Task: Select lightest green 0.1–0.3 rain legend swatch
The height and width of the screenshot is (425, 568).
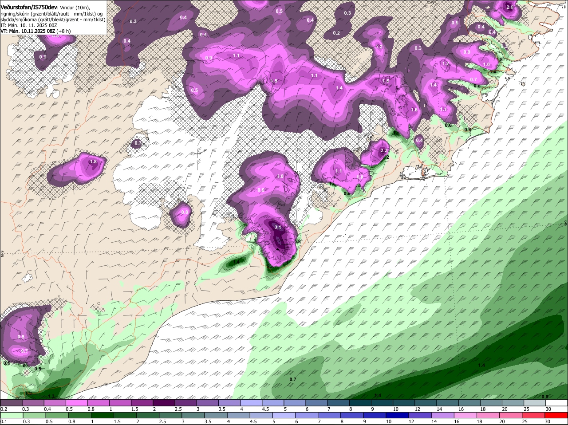Action: tap(11, 415)
